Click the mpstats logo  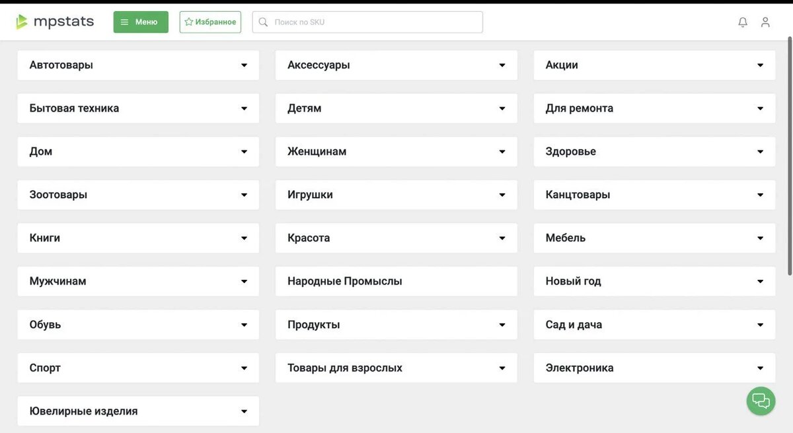pyautogui.click(x=55, y=22)
